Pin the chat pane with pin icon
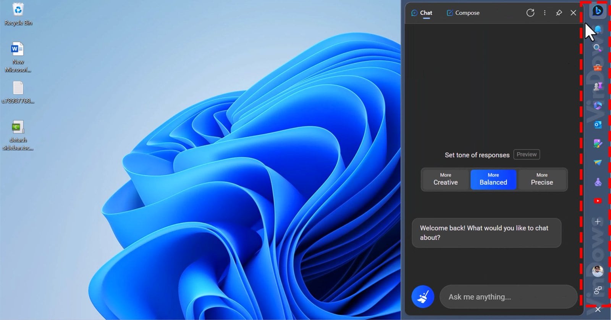Viewport: 611px width, 320px height. 559,13
